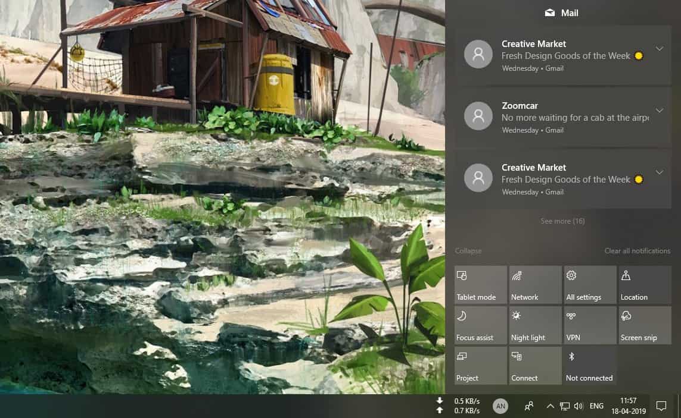Toggle Tablet mode quick action
681x418 pixels.
pos(480,284)
